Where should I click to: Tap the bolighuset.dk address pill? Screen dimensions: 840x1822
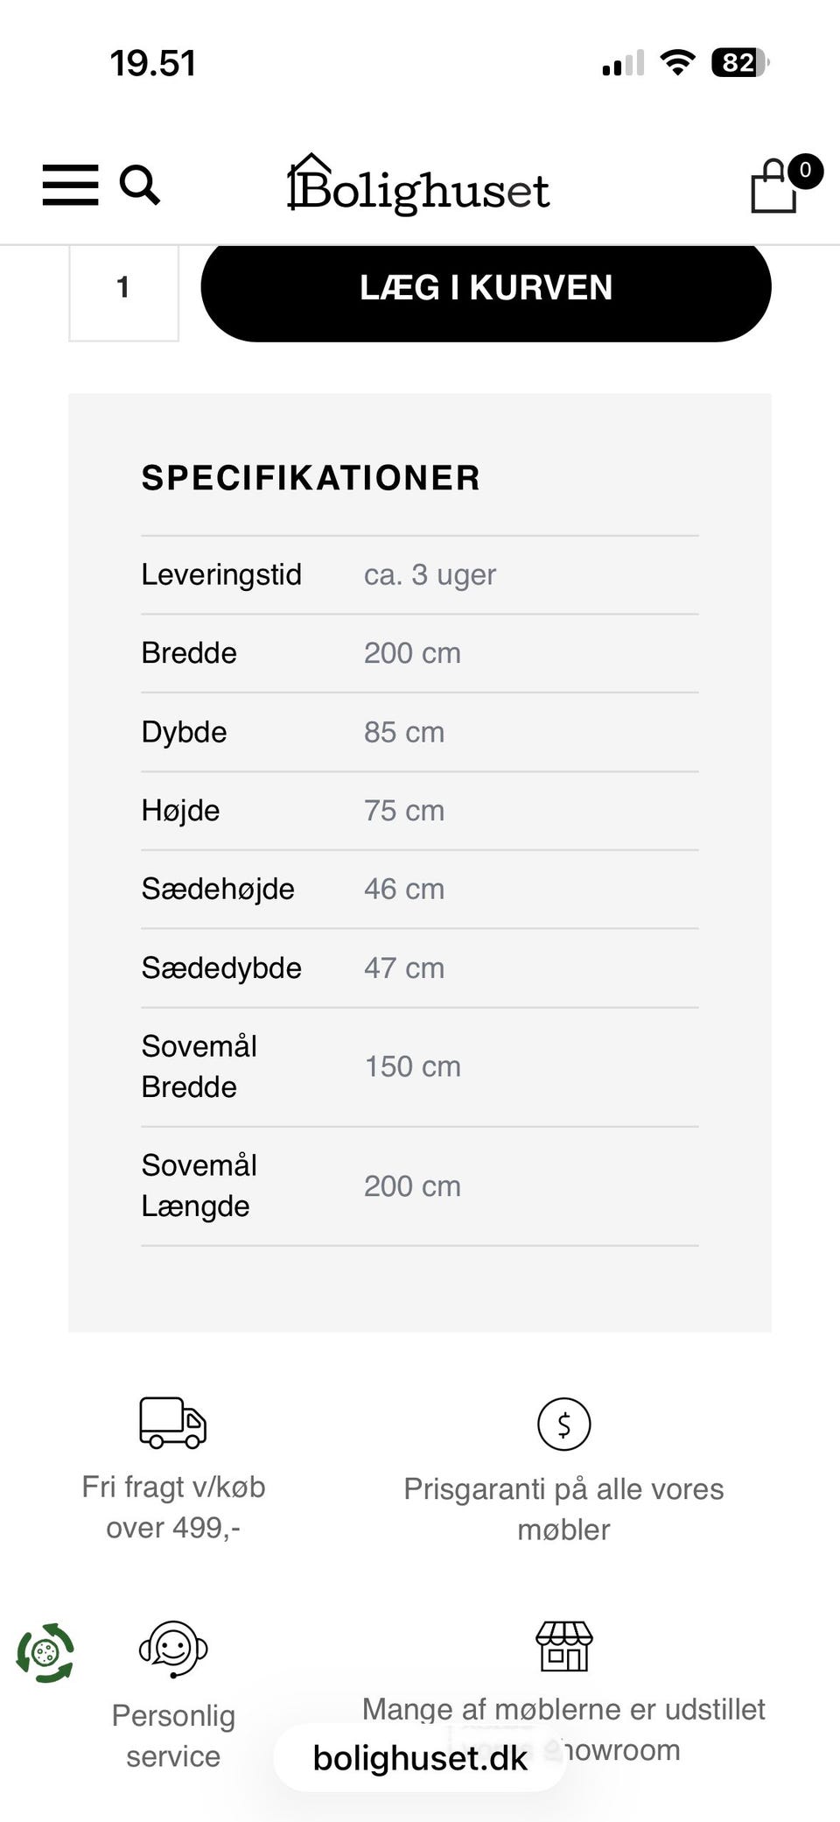(420, 1757)
